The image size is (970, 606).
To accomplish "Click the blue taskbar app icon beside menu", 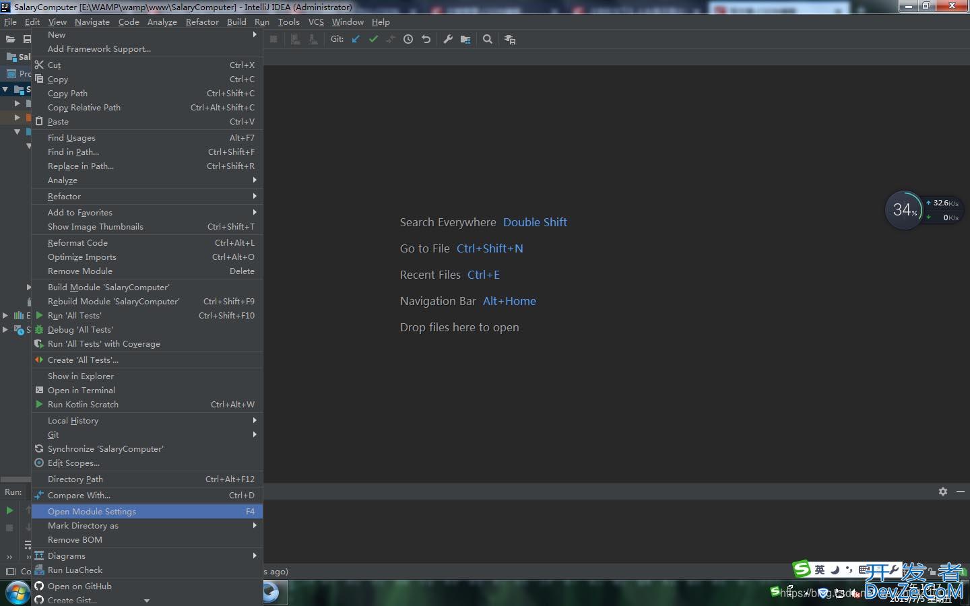I will [x=270, y=593].
